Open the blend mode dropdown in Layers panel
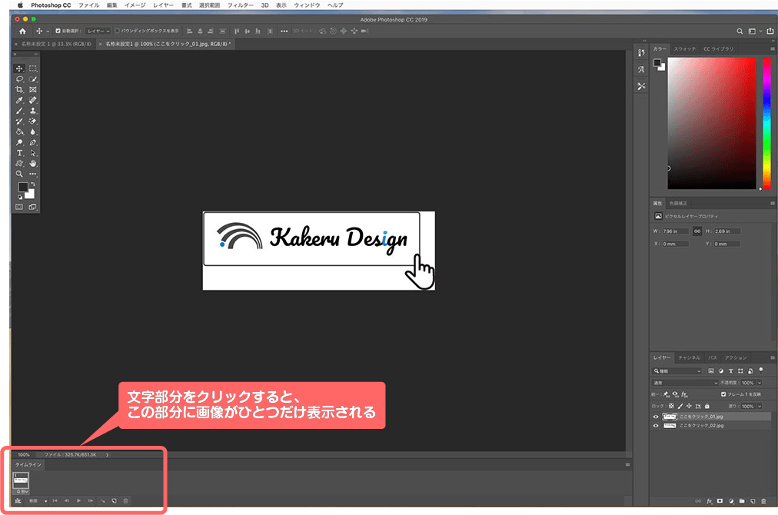The image size is (778, 515). point(684,382)
